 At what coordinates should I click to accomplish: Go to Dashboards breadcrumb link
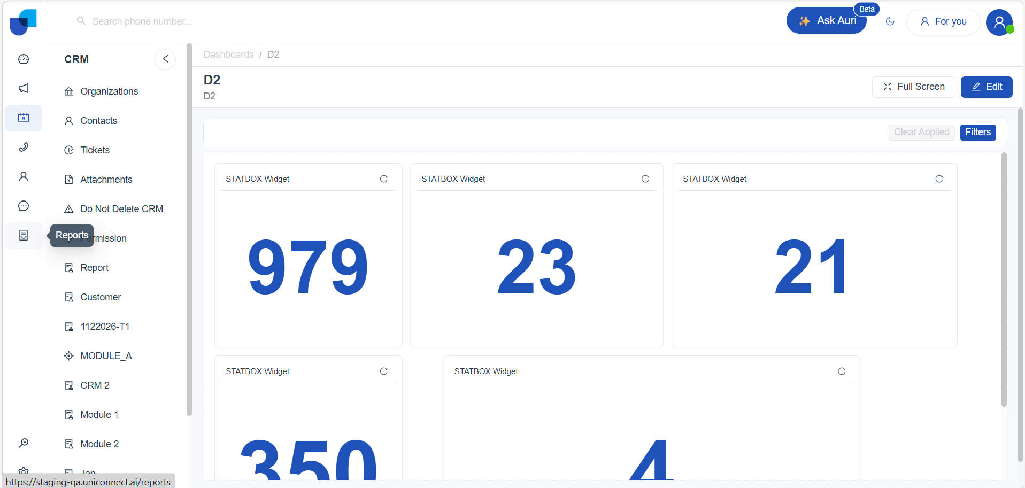(x=228, y=55)
